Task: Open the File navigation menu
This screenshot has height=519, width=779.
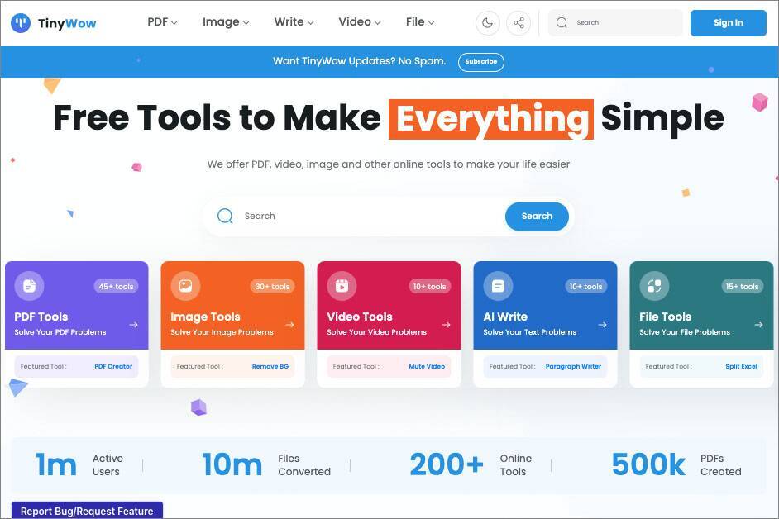Action: 420,22
